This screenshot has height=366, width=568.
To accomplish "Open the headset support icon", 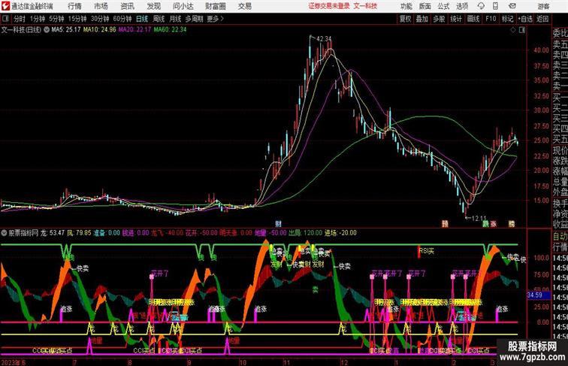I will point(481,6).
